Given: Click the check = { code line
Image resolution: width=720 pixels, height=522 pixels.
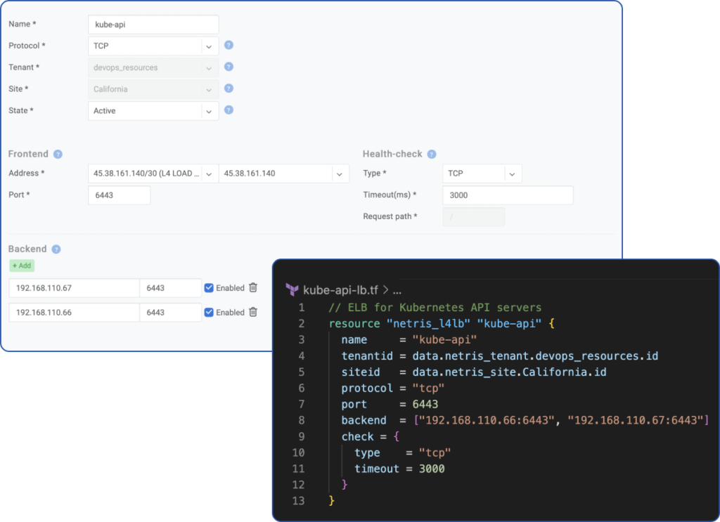Looking at the screenshot, I should pyautogui.click(x=370, y=437).
